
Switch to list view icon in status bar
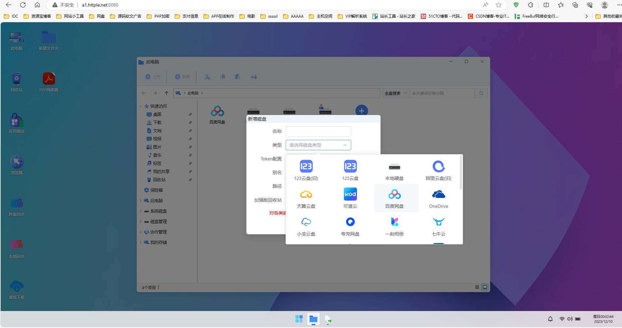(x=477, y=287)
